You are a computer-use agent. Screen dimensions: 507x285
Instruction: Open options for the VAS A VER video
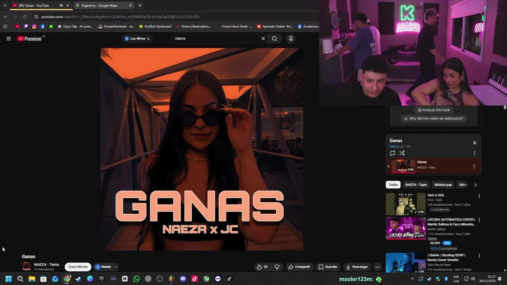coord(479,196)
